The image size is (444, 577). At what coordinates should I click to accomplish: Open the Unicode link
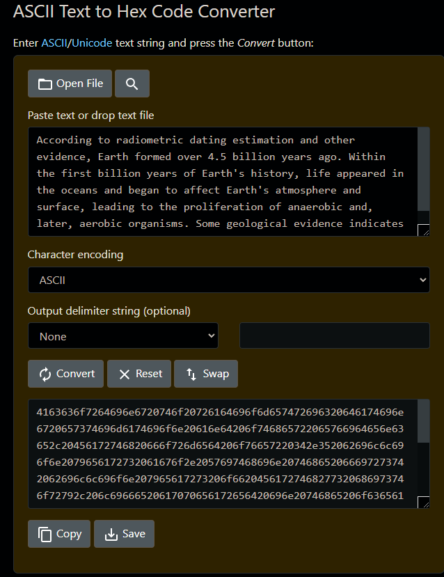[91, 43]
